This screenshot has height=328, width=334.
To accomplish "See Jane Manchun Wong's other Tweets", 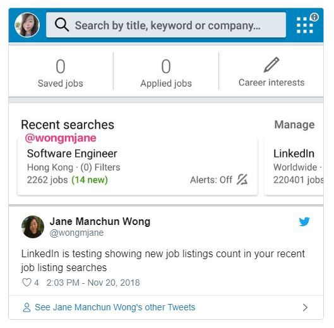I will click(x=115, y=307).
